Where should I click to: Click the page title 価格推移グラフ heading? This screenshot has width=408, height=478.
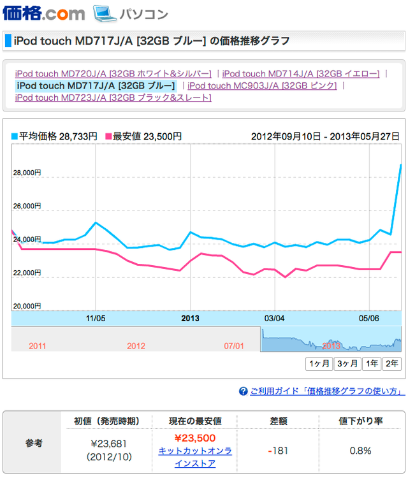tap(152, 41)
